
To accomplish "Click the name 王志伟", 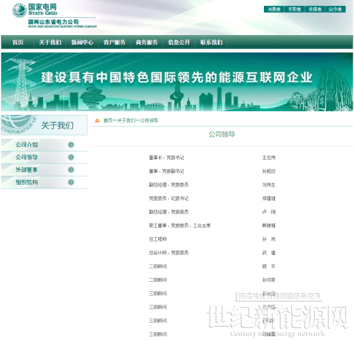I will pos(268,158).
